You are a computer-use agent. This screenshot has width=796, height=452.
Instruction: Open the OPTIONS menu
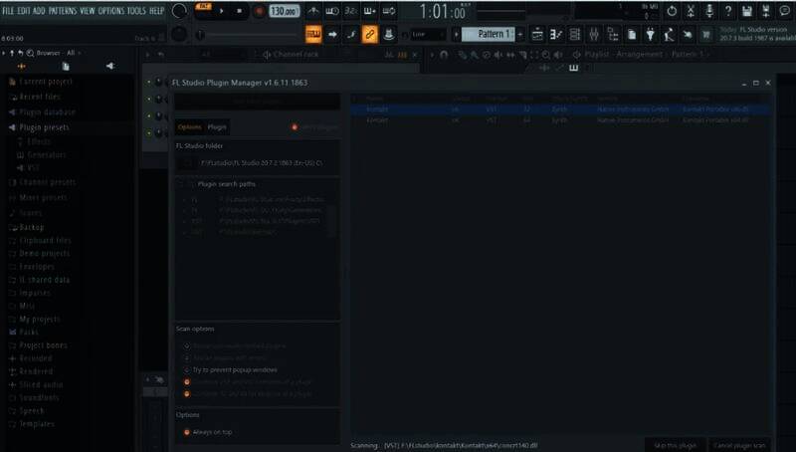click(x=110, y=11)
